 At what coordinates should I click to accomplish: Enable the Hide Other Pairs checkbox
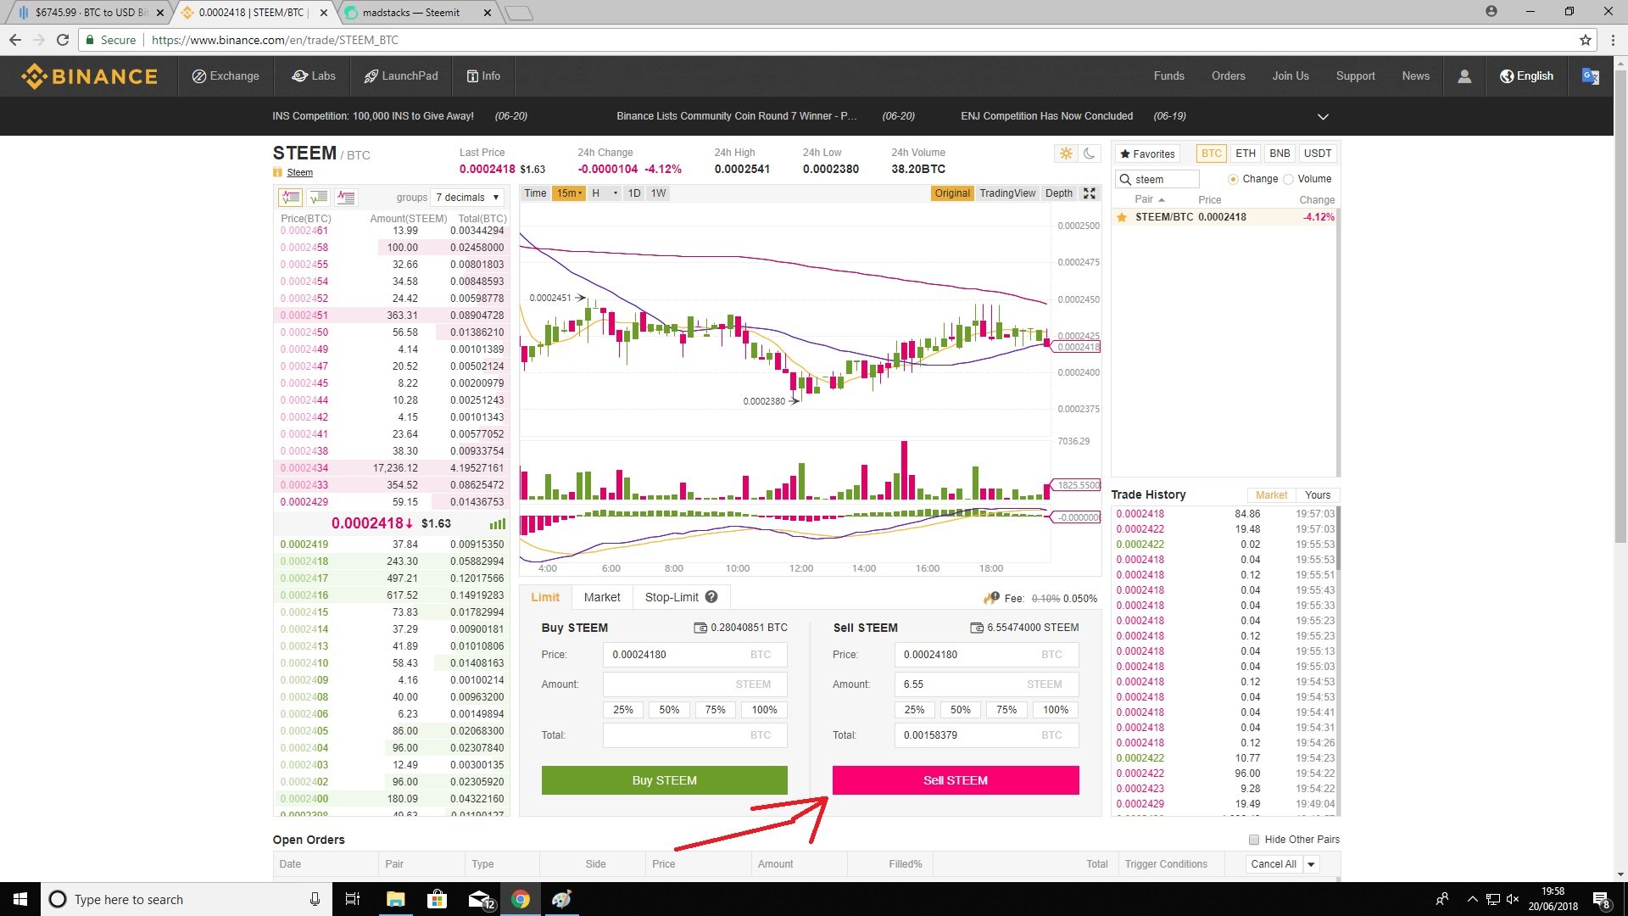click(1253, 840)
